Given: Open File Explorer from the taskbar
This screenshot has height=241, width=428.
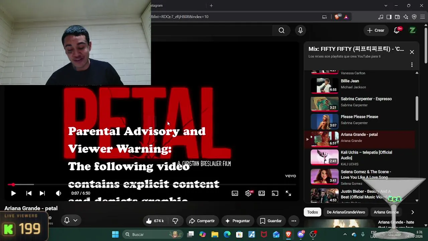Looking at the screenshot, I should pos(215,234).
